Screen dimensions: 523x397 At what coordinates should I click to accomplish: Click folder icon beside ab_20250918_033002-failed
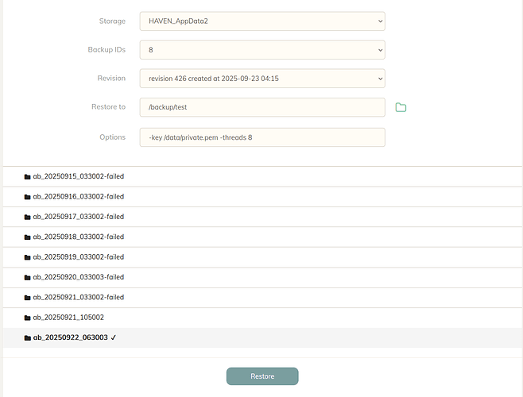point(28,237)
